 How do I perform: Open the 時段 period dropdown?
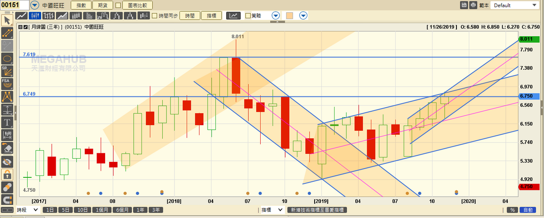click(28, 210)
